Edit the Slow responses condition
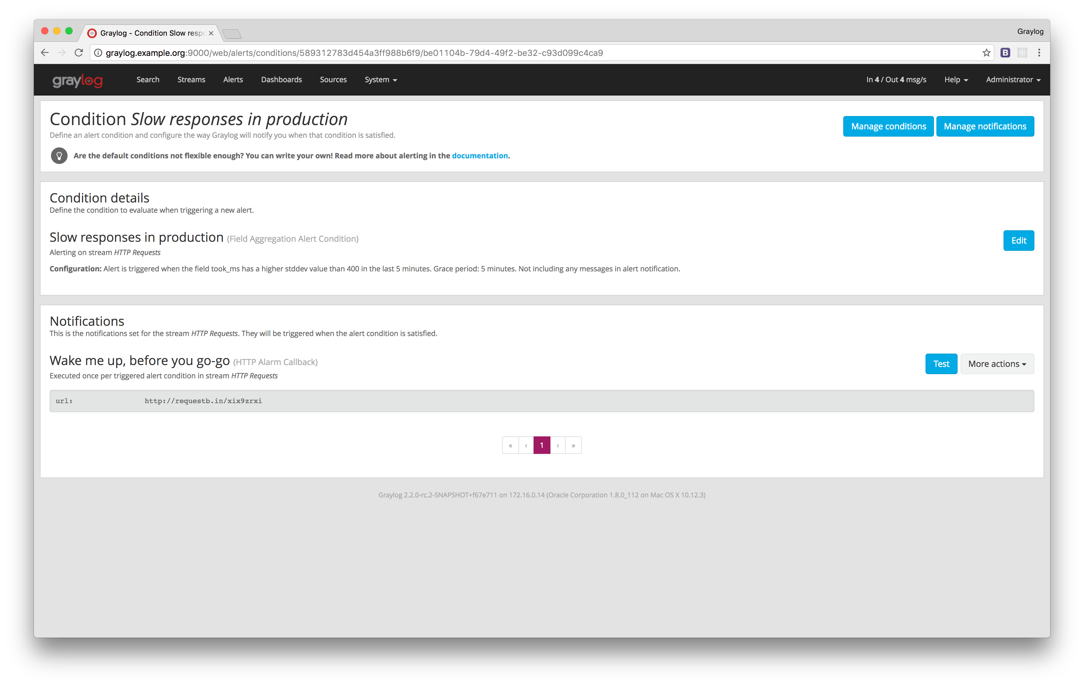Viewport: 1084px width, 686px height. (x=1018, y=241)
